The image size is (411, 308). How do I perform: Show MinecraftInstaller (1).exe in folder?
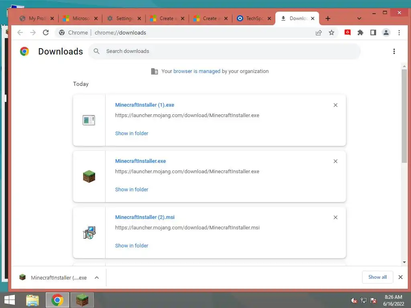point(132,134)
